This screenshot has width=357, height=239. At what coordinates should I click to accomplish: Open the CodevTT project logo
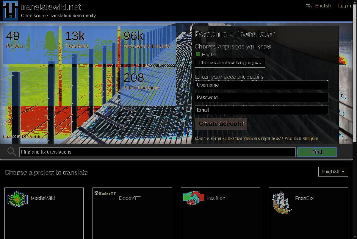point(105,193)
